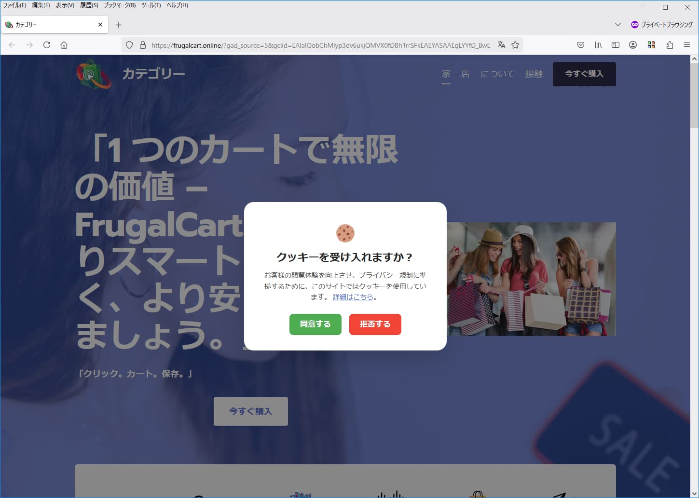Toggle the sidebar icon
Screen dimensions: 699x498
coord(616,45)
